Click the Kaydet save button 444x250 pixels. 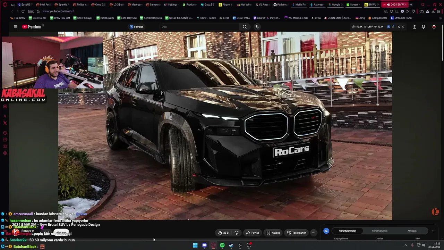click(273, 233)
